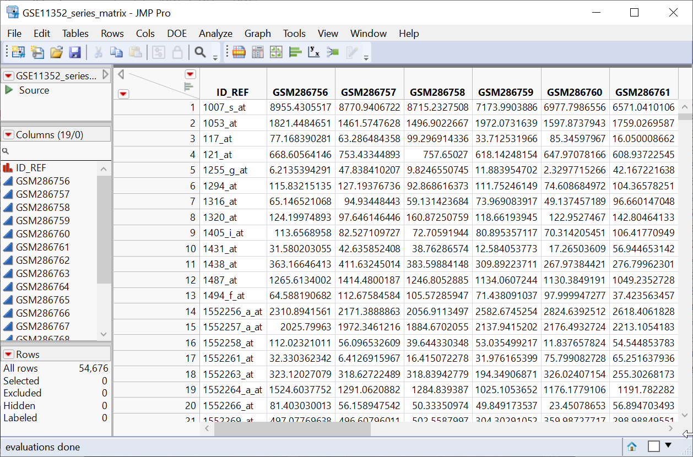Cut the current selection
This screenshot has width=693, height=457.
coord(99,52)
